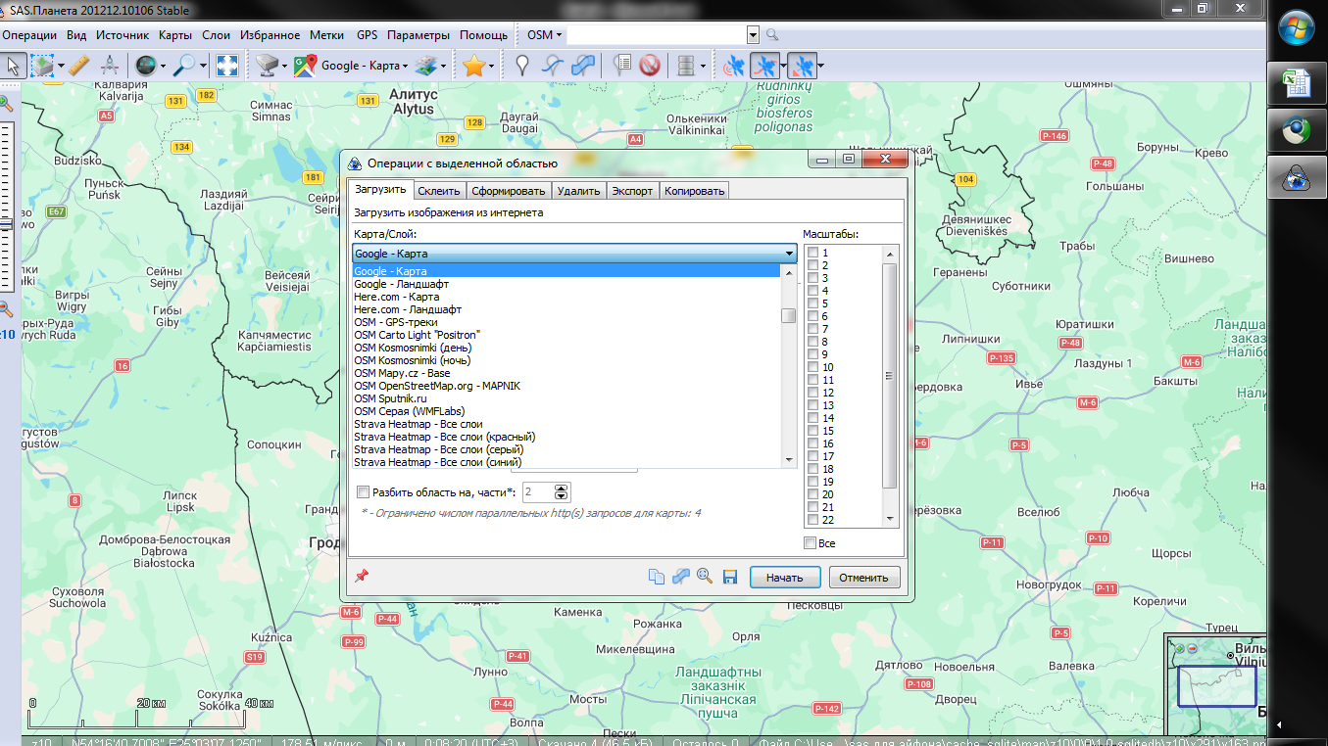Image resolution: width=1328 pixels, height=746 pixels.
Task: Click the Начать button
Action: (x=785, y=578)
